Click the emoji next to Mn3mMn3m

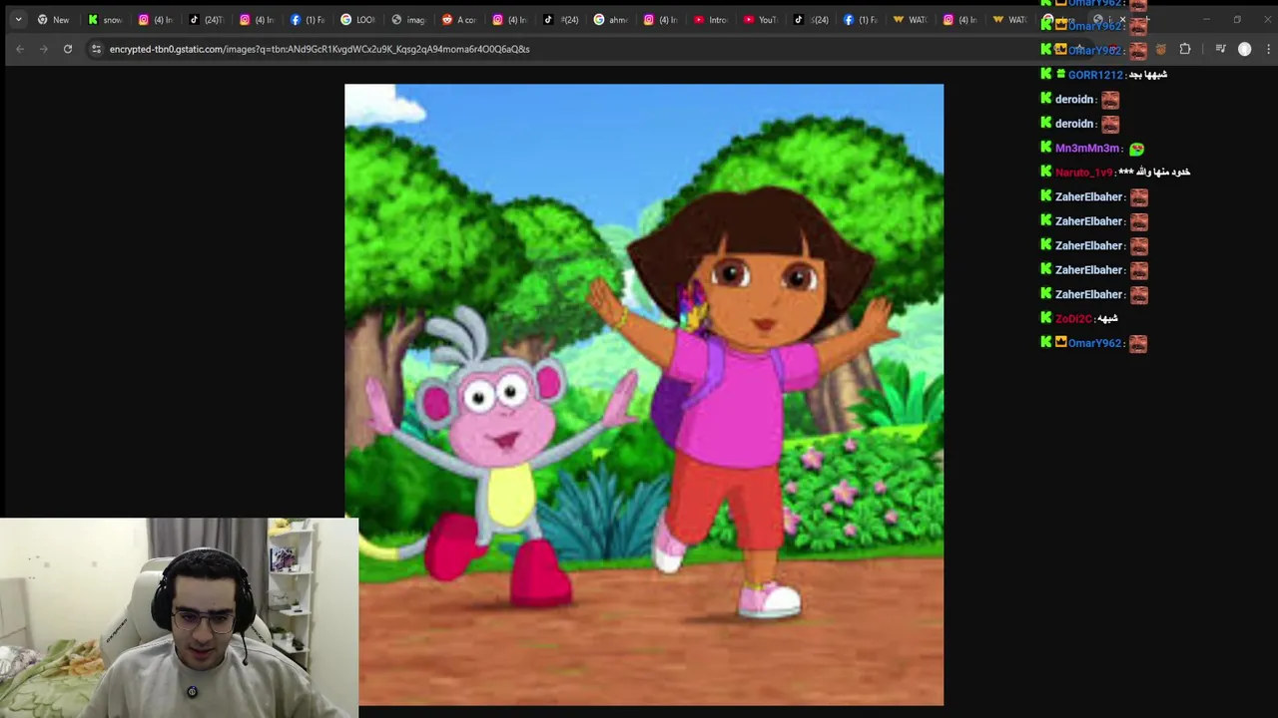(x=1136, y=149)
